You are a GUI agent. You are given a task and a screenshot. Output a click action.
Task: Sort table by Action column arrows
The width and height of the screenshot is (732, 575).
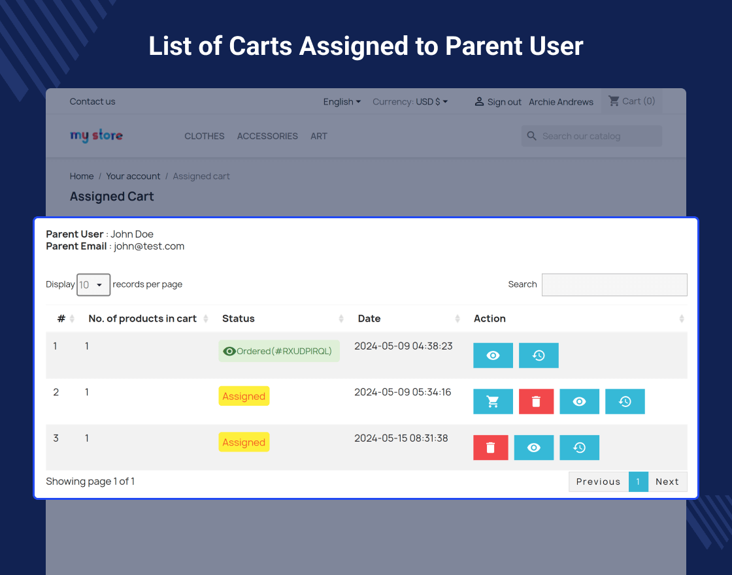pos(682,318)
